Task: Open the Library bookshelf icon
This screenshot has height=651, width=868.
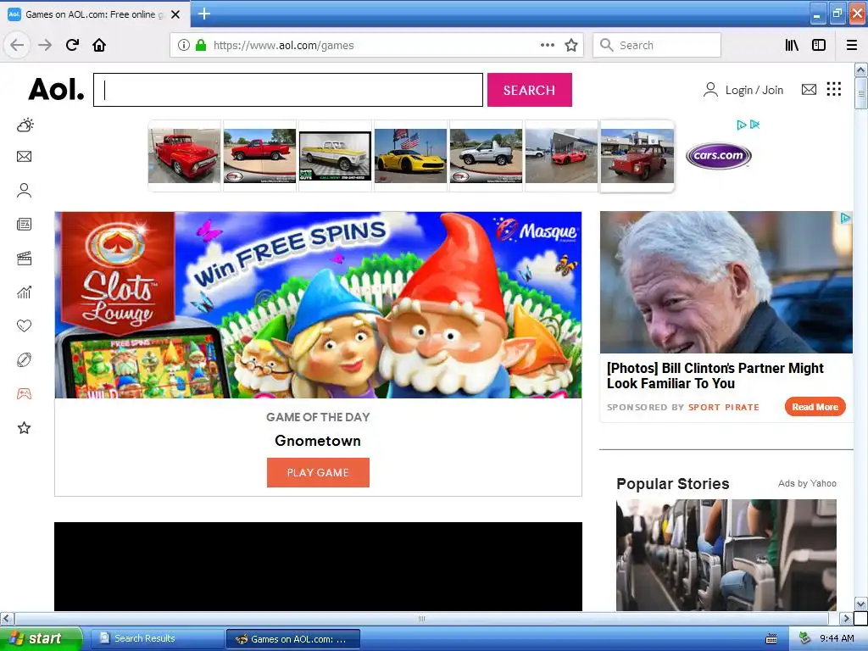Action: [792, 45]
